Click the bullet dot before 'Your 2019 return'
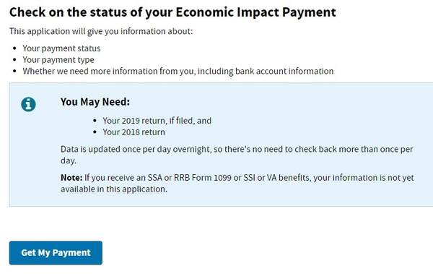This screenshot has height=274, width=433. click(x=95, y=121)
